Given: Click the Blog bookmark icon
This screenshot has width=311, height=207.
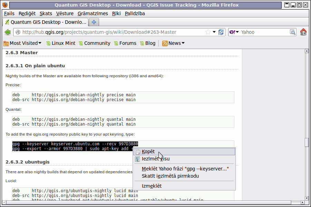Looking at the screenshot, I should click(142, 43).
